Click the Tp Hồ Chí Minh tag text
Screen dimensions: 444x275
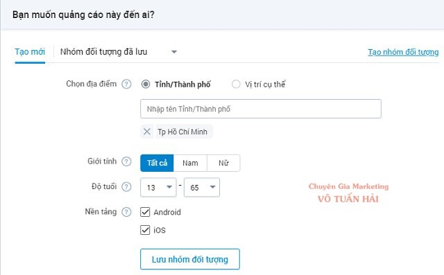tap(182, 132)
